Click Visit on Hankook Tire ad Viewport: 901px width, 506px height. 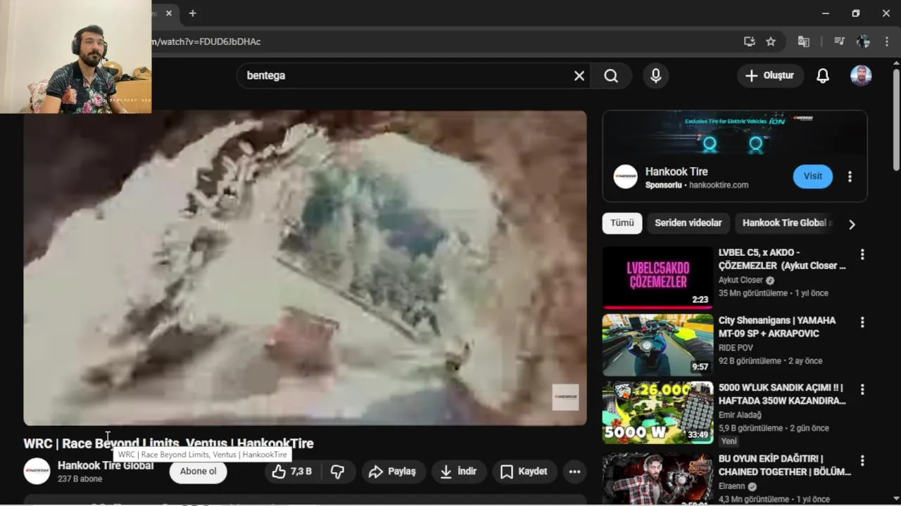tap(812, 176)
